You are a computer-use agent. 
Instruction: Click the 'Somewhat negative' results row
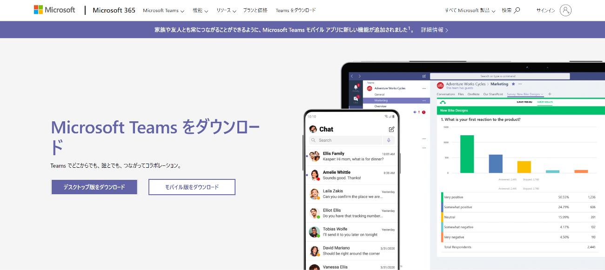pyautogui.click(x=520, y=227)
